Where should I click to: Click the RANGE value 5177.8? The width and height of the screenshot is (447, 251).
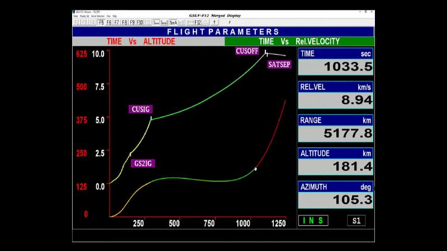pos(348,133)
